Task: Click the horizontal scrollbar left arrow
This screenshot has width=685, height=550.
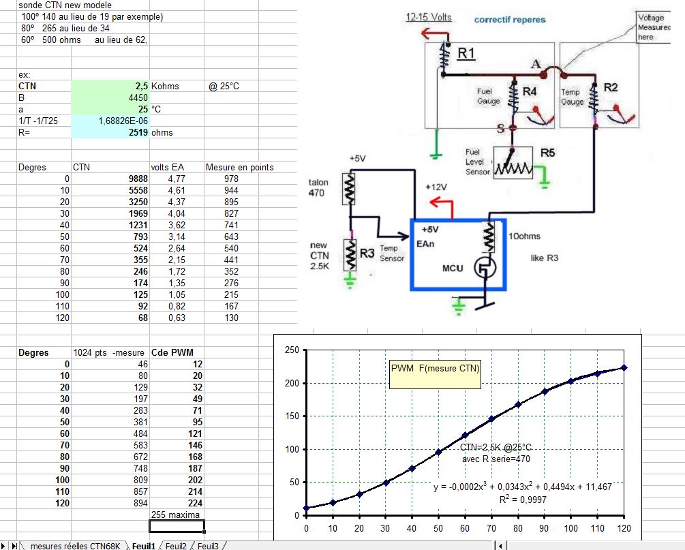Action: click(501, 546)
